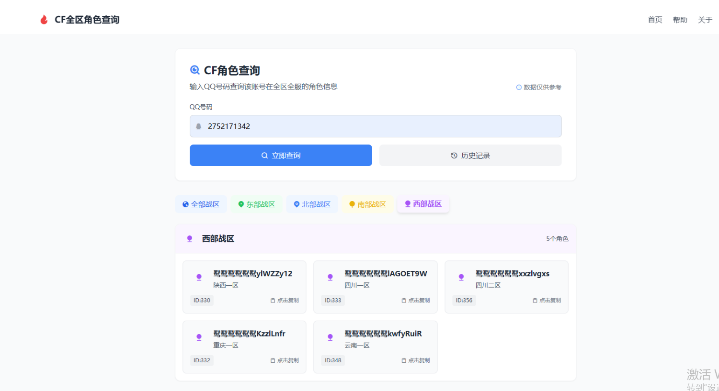Click the 陕西一区 server label
The image size is (719, 391).
(226, 285)
